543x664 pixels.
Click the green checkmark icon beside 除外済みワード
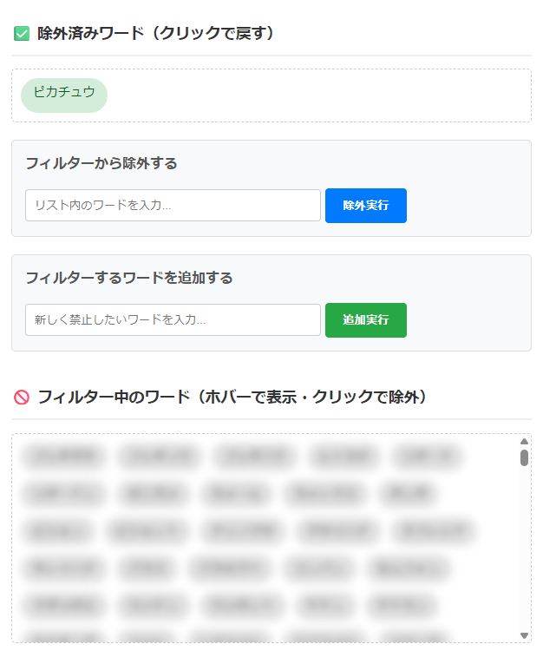(x=22, y=34)
